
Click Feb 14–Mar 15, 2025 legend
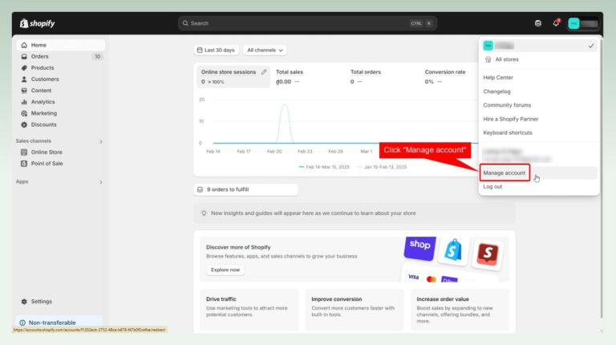324,167
